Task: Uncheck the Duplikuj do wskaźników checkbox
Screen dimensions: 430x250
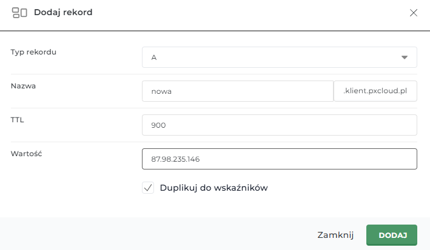Action: coord(148,188)
